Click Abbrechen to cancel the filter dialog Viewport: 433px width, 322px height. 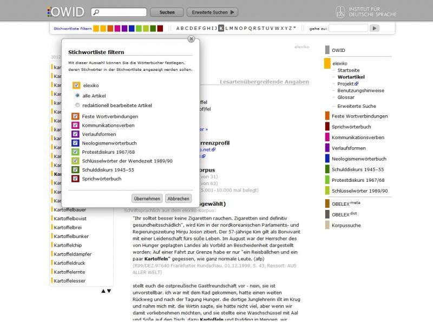pyautogui.click(x=179, y=199)
